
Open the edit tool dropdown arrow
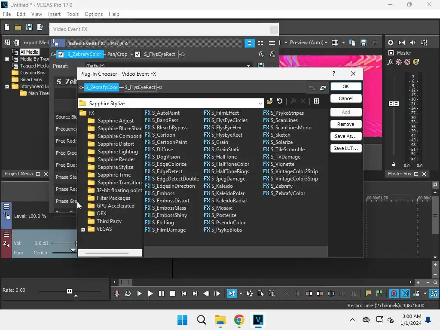click(241, 293)
